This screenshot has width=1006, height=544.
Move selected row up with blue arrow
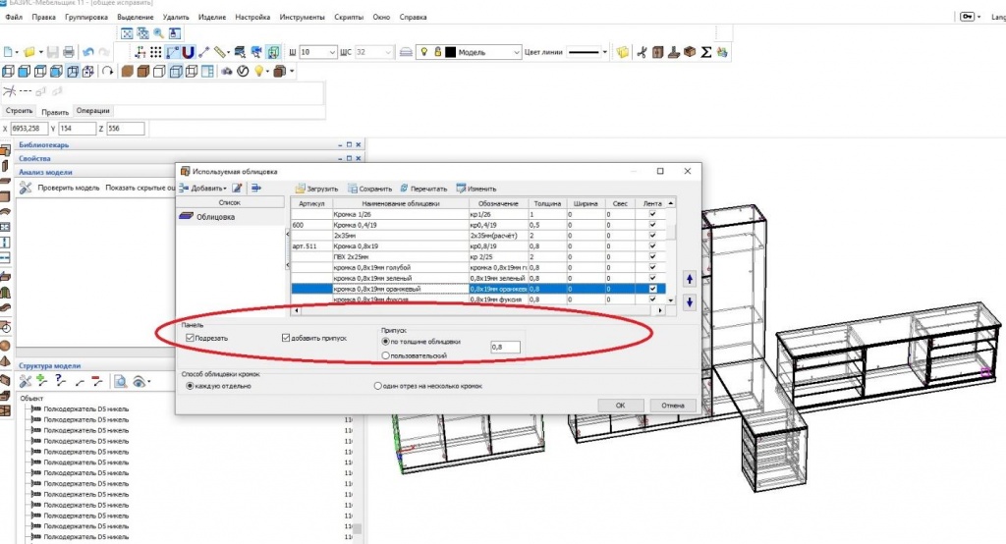[x=690, y=278]
